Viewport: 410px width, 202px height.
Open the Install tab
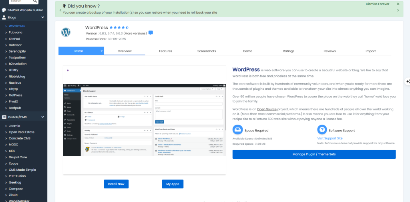[79, 51]
